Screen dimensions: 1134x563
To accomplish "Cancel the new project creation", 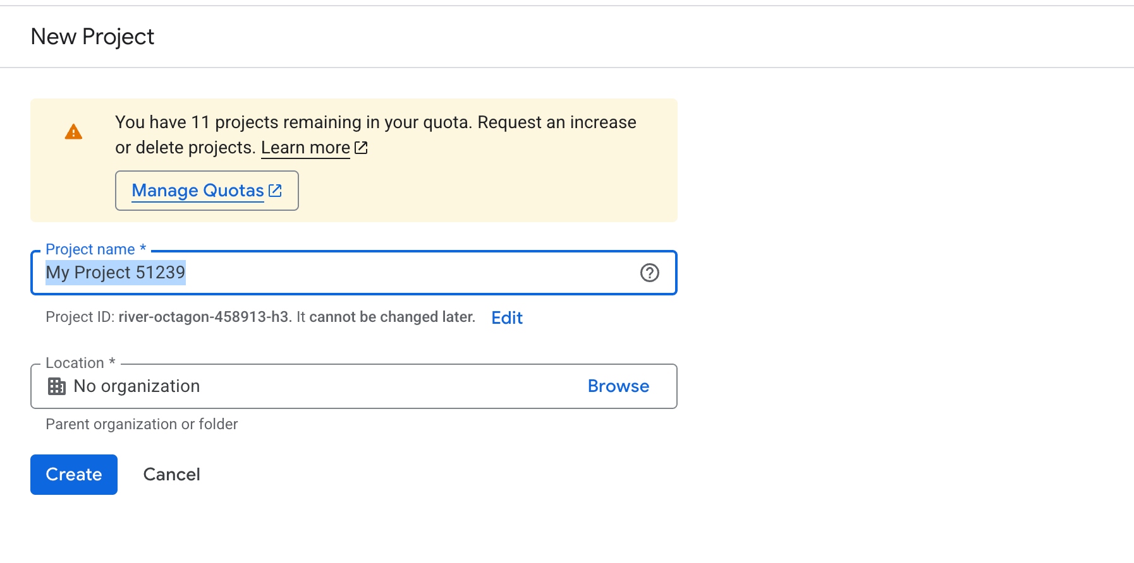I will click(172, 475).
